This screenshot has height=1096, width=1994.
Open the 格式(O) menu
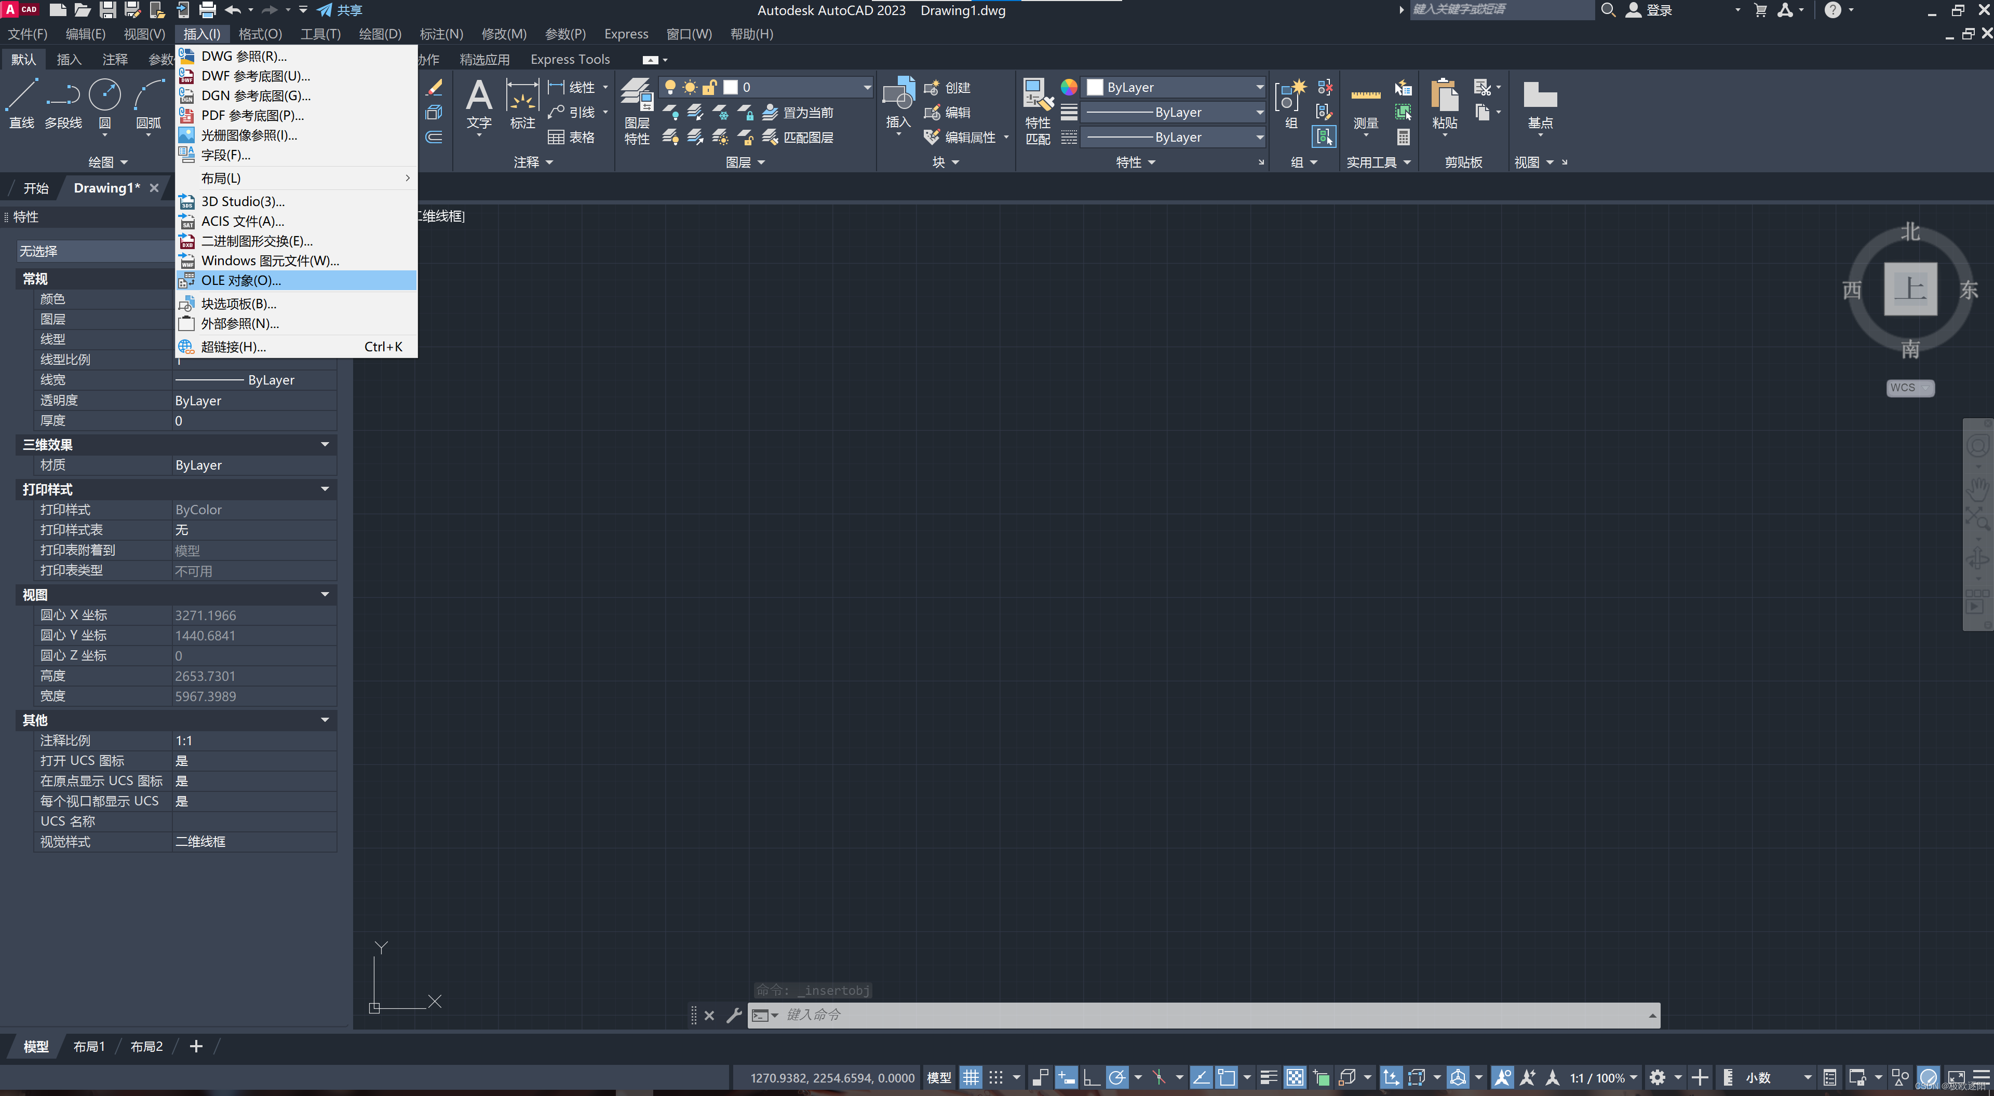click(260, 34)
